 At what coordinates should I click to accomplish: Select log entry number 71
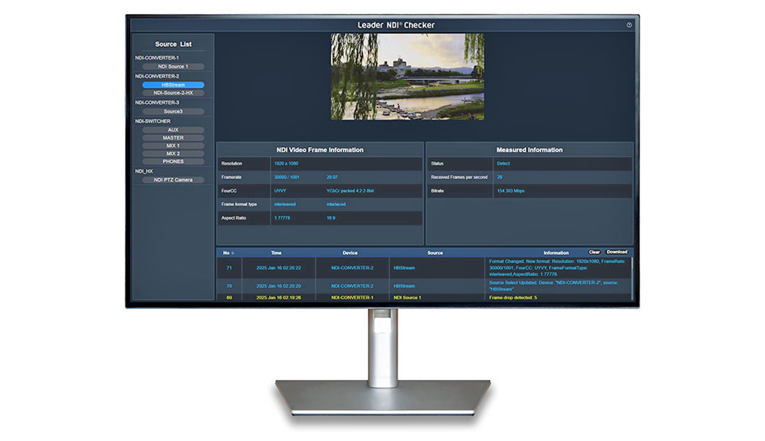click(x=424, y=268)
